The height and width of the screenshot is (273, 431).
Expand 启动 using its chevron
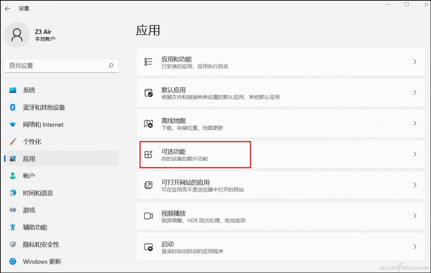point(415,247)
